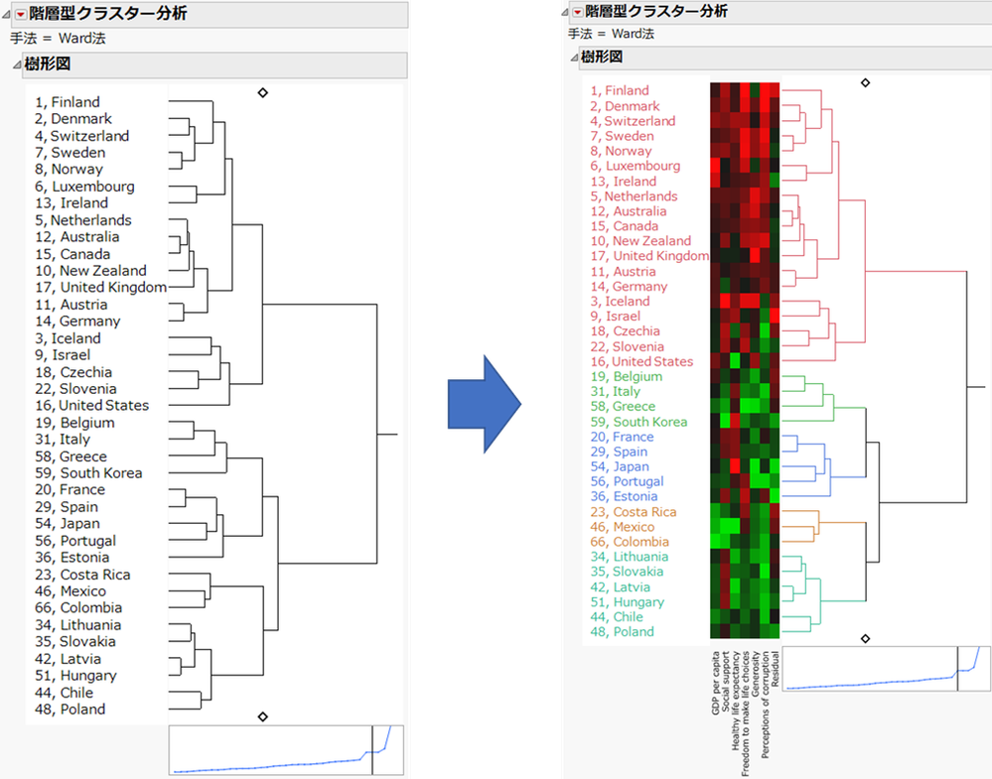992x779 pixels.
Task: Click the diamond handle below the right dendrogram
Action: pos(864,640)
